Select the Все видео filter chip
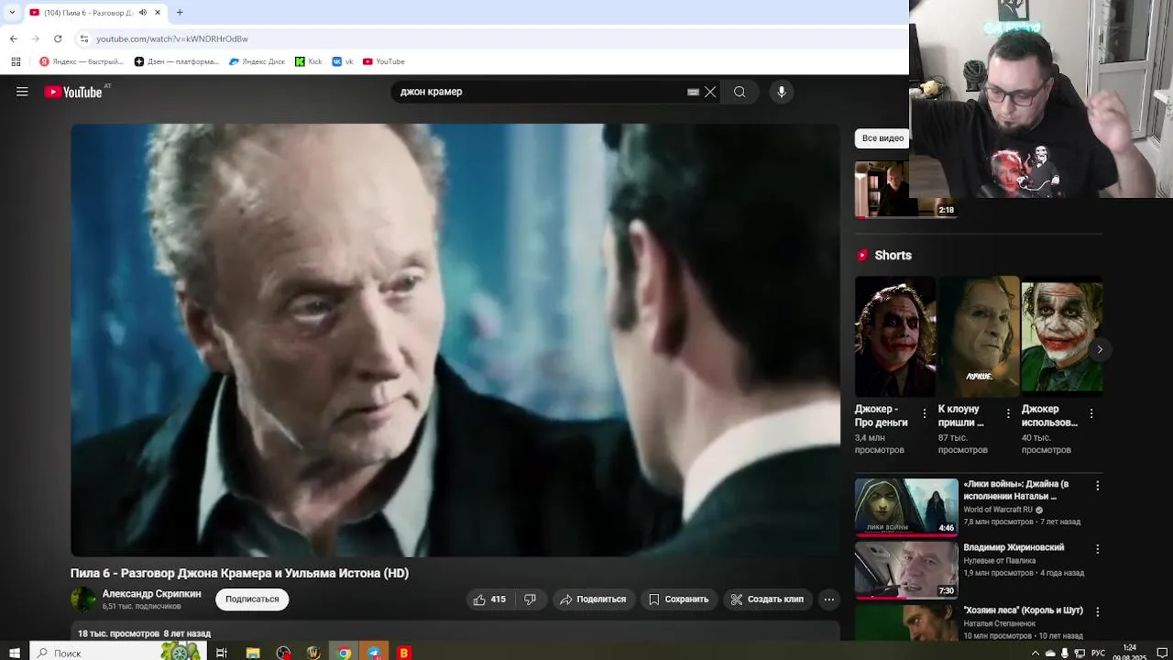The image size is (1173, 660). (882, 138)
